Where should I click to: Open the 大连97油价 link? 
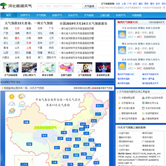click(124, 133)
